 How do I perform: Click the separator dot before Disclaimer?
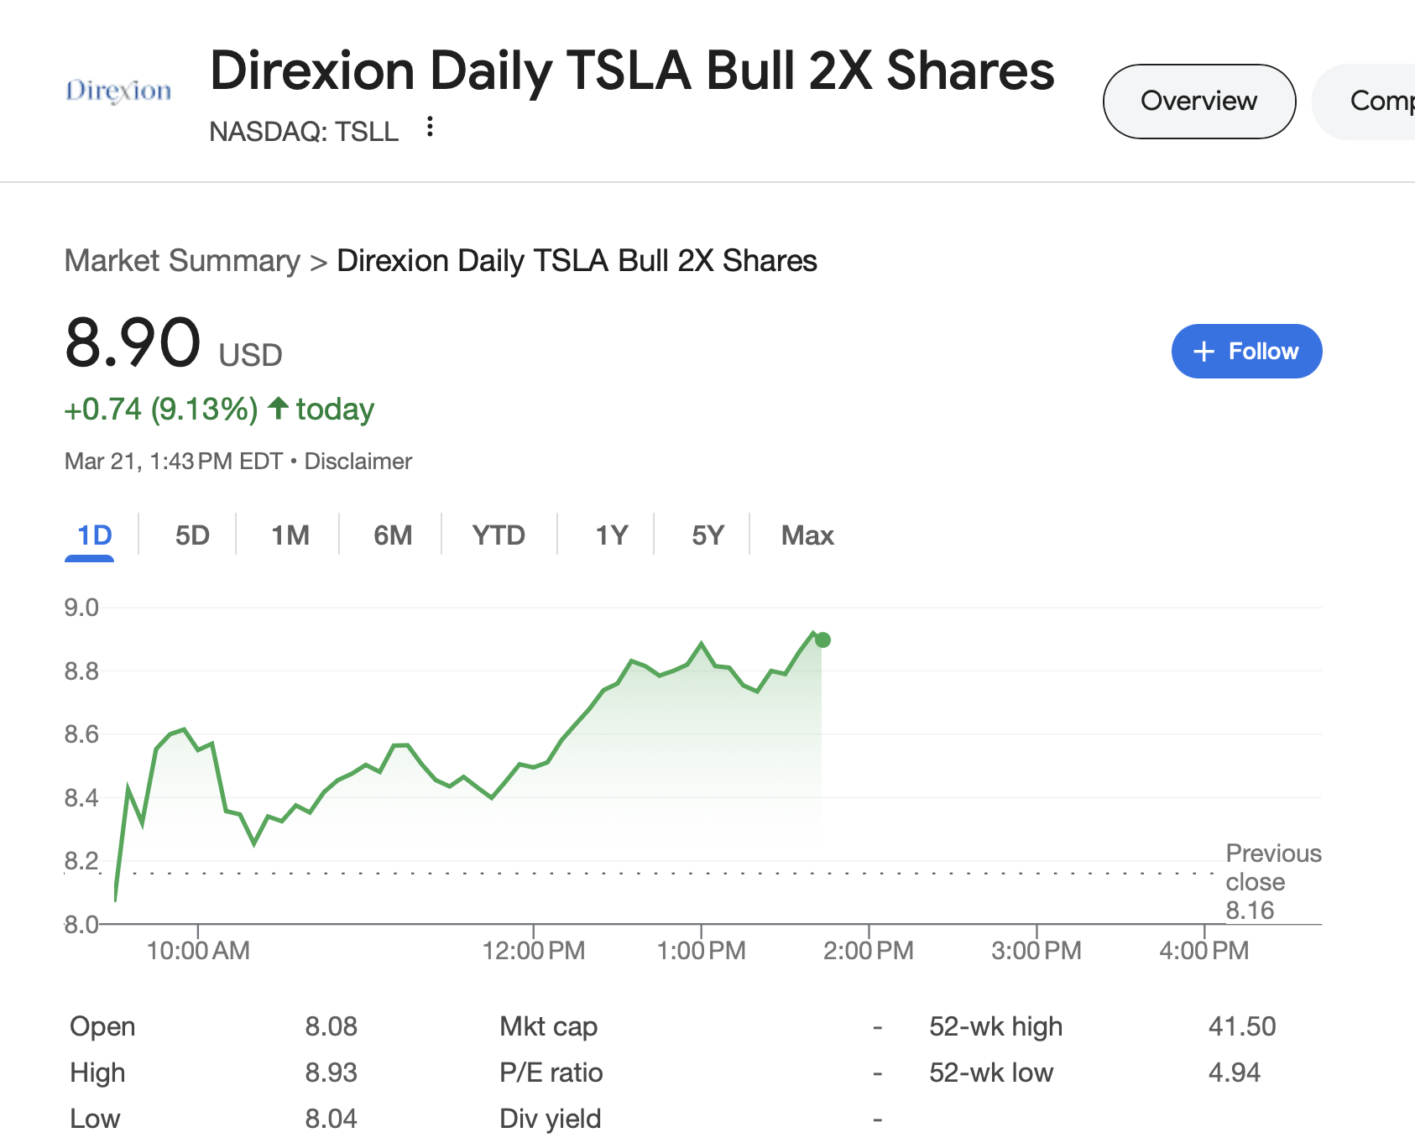(x=292, y=461)
